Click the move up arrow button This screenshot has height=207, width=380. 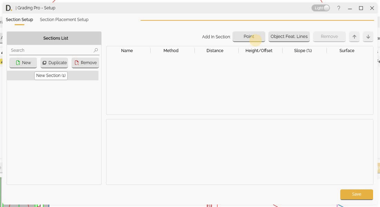354,37
